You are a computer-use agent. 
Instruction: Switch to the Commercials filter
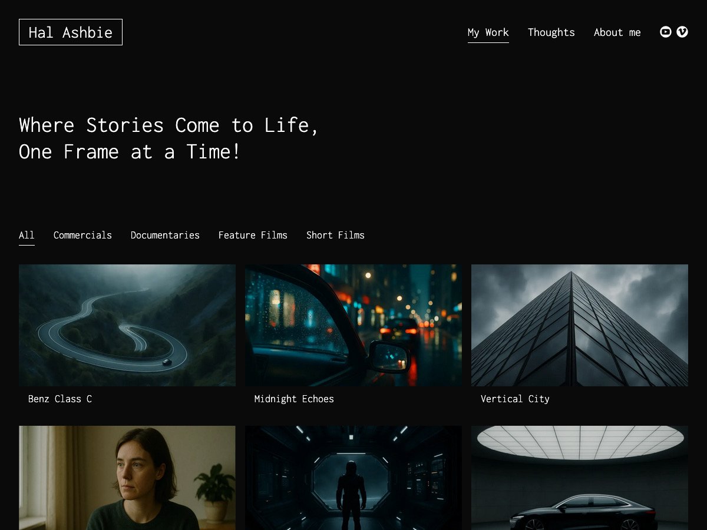coord(82,235)
